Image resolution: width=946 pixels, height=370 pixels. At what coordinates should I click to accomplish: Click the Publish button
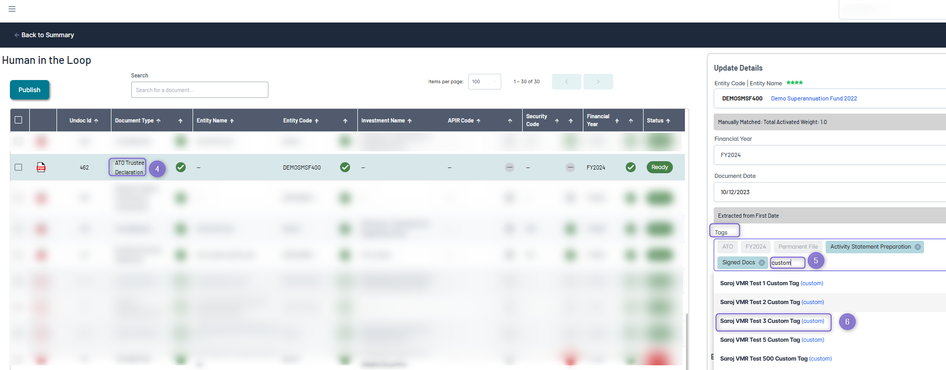29,90
